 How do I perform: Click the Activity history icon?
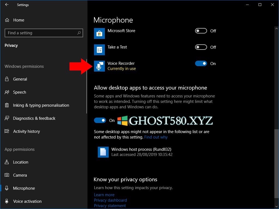(7, 131)
